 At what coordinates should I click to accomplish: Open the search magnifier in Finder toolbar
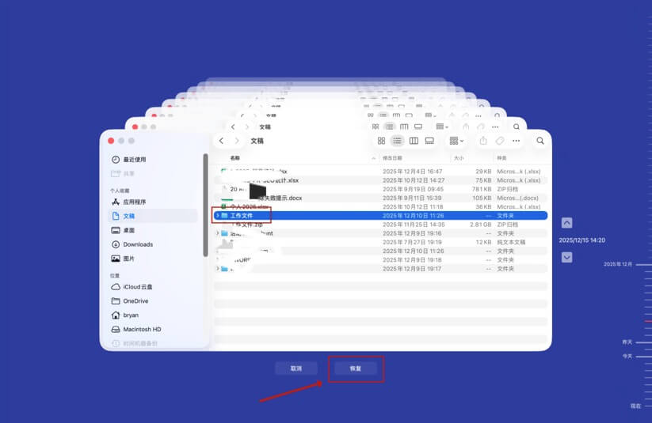pos(540,141)
